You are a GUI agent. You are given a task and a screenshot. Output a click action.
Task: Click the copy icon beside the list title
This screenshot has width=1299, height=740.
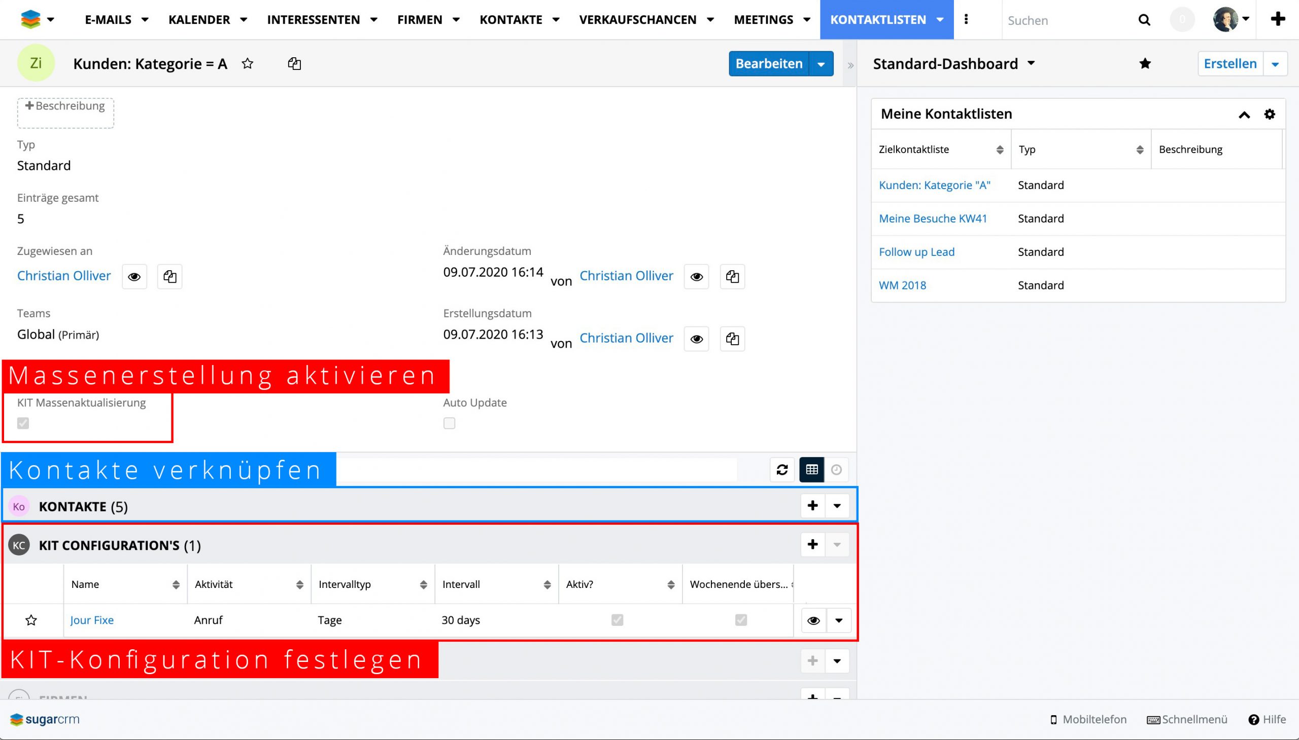pyautogui.click(x=294, y=63)
